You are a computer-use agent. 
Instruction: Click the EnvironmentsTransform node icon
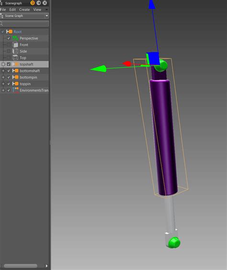pos(15,90)
